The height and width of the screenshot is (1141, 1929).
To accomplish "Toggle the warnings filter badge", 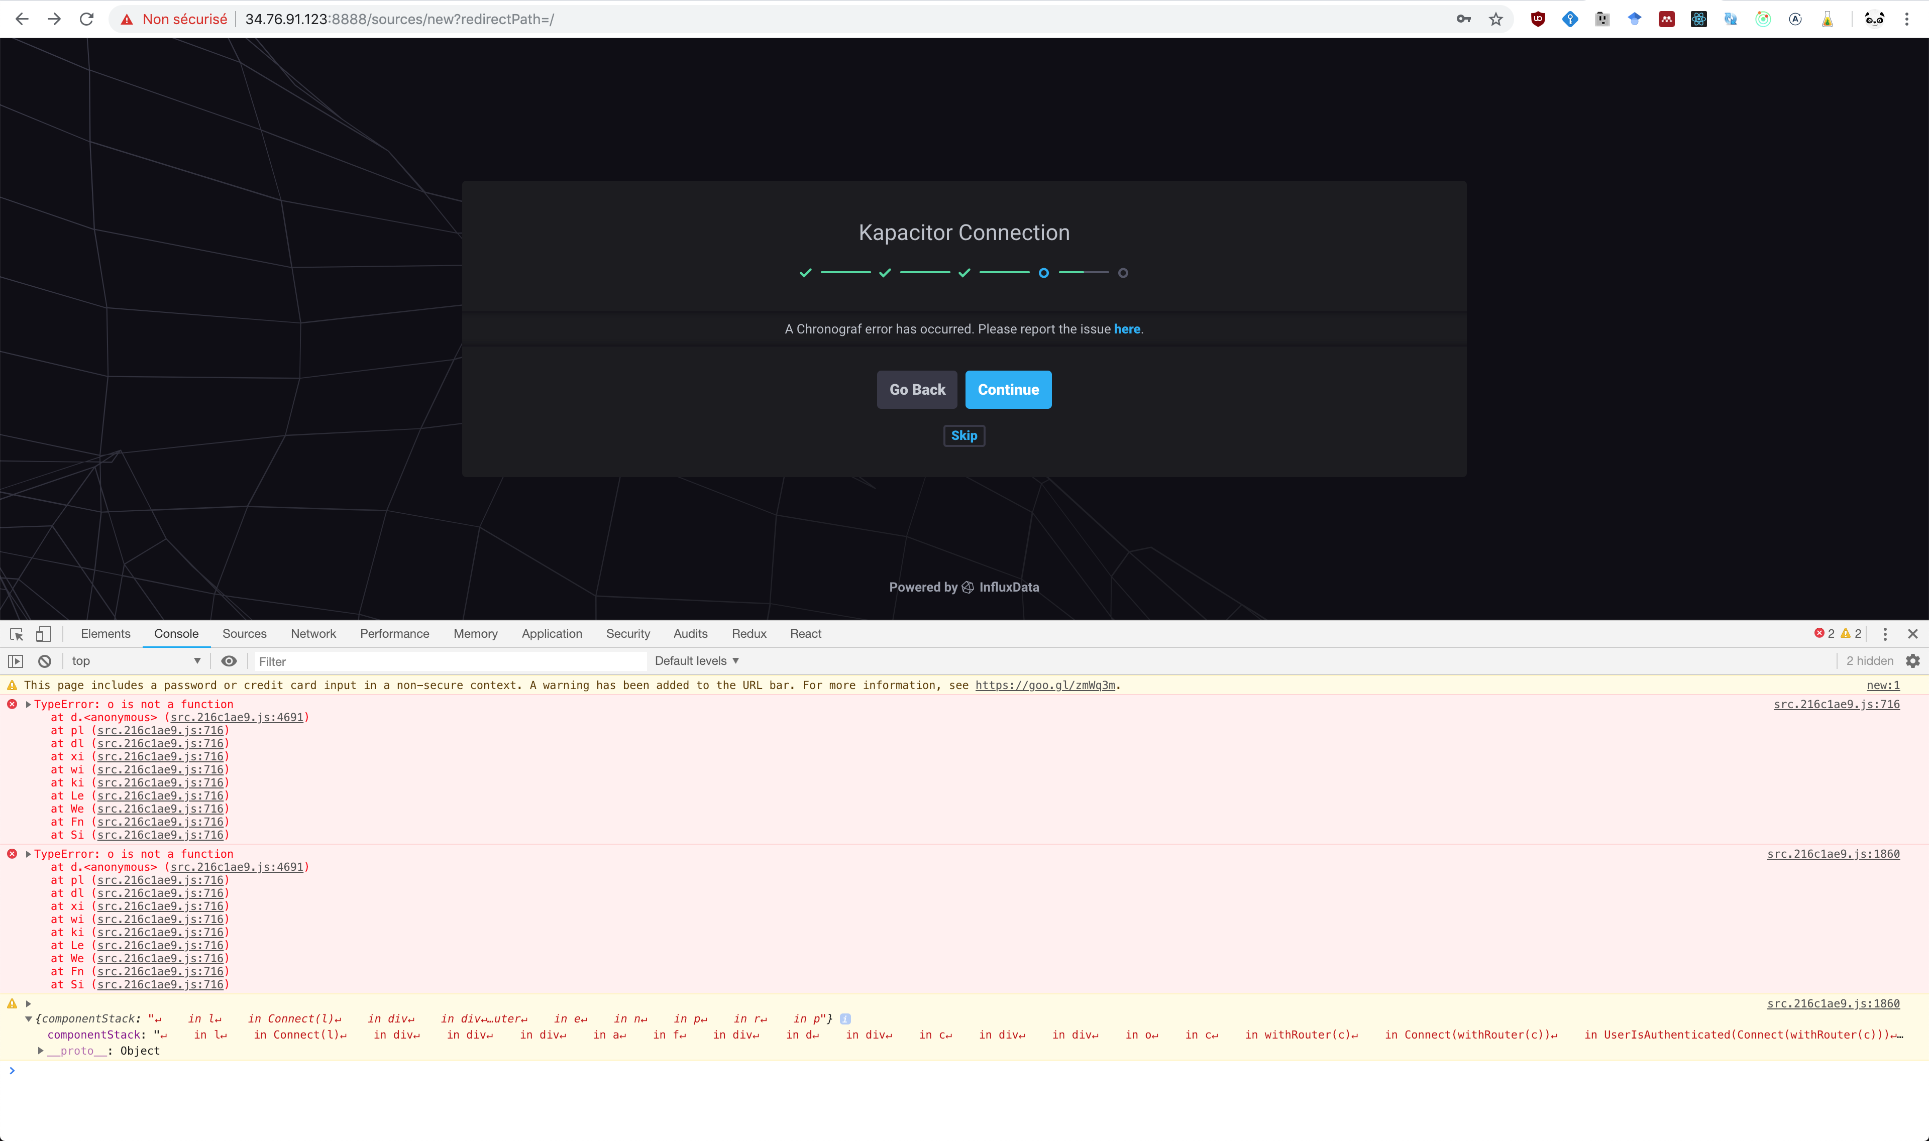I will 1853,633.
